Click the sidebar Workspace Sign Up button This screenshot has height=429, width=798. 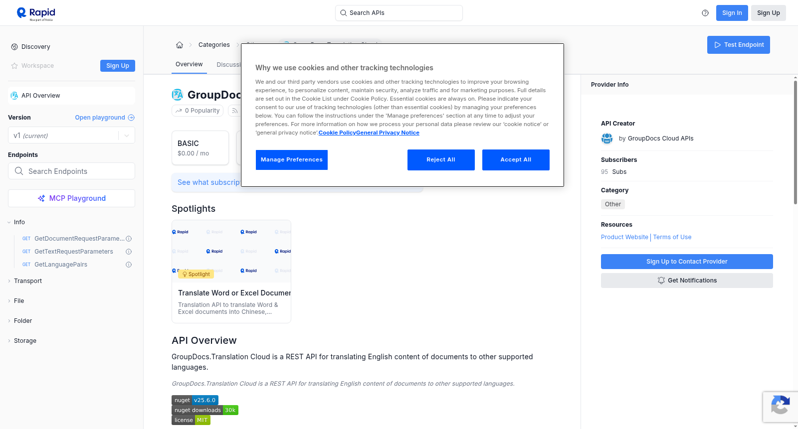[x=118, y=66]
